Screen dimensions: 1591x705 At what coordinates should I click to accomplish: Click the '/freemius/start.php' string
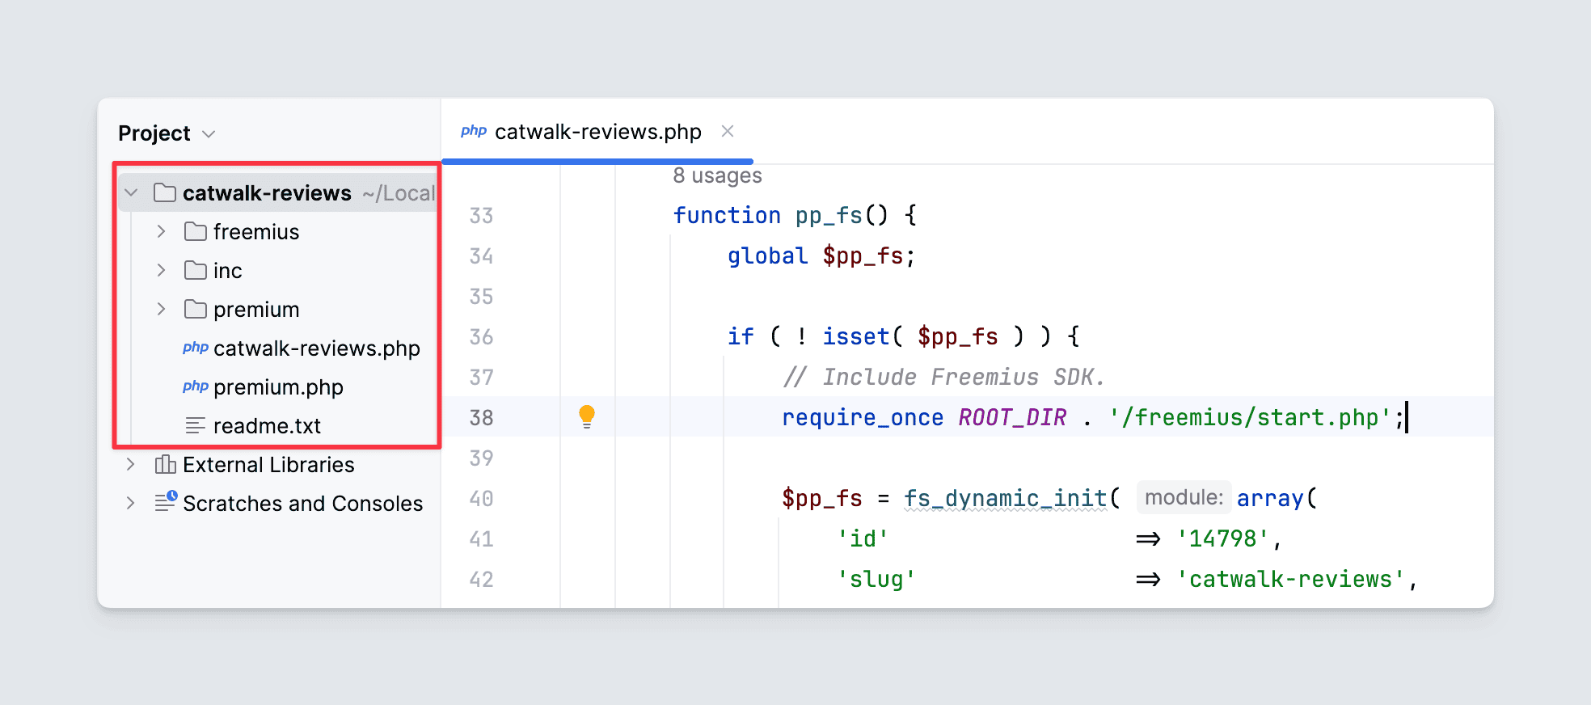tap(1250, 417)
